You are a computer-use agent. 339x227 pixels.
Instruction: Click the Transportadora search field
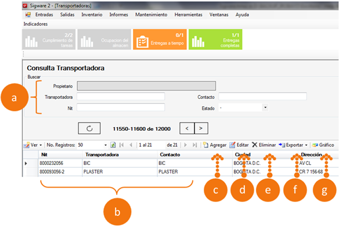121,96
